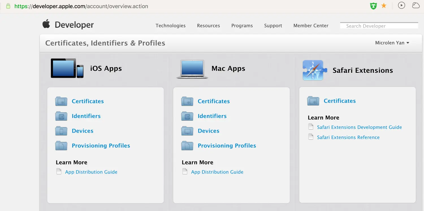Open Mac Apps Provisioning Profiles folder icon
The image size is (424, 211).
tap(187, 146)
